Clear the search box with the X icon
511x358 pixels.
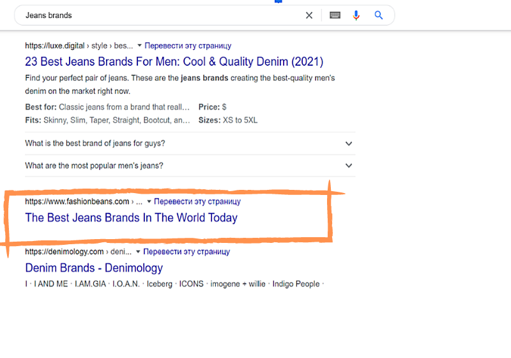[x=309, y=15]
